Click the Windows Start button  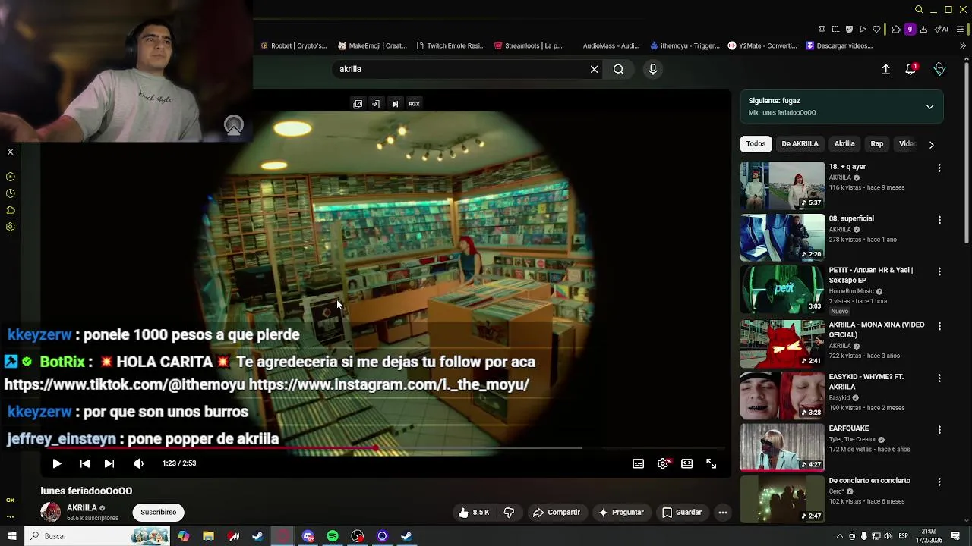pyautogui.click(x=11, y=536)
